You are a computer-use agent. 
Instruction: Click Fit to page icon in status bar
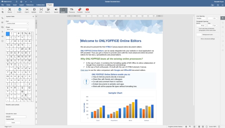click(x=199, y=127)
